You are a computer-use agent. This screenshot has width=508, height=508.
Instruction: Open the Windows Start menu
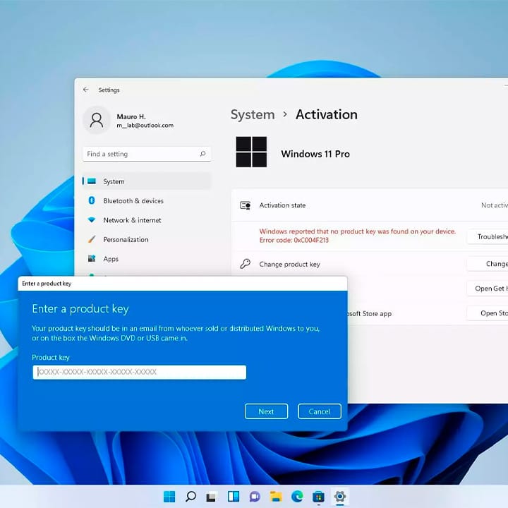coord(169,497)
